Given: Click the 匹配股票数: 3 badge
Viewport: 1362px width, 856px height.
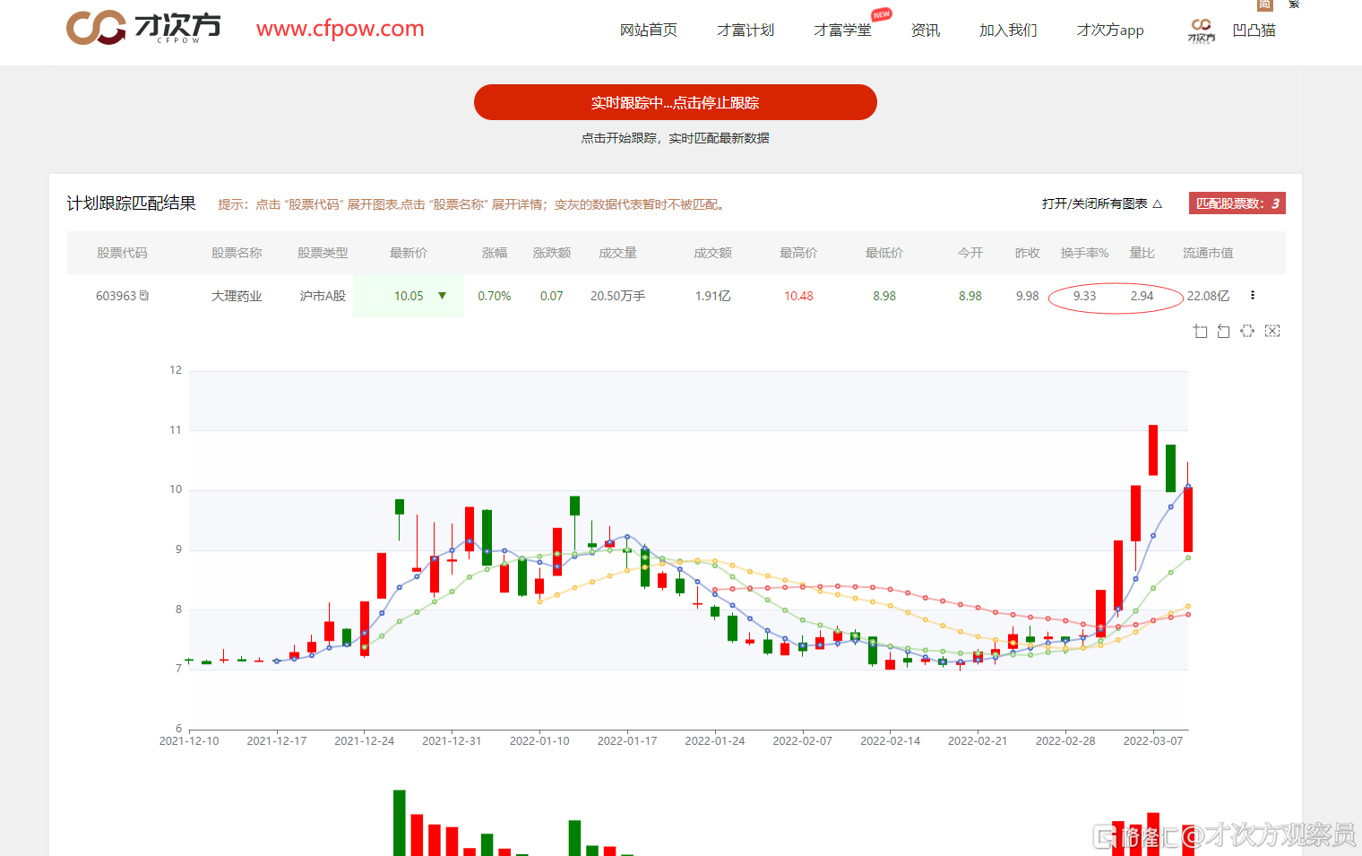Looking at the screenshot, I should 1237,203.
